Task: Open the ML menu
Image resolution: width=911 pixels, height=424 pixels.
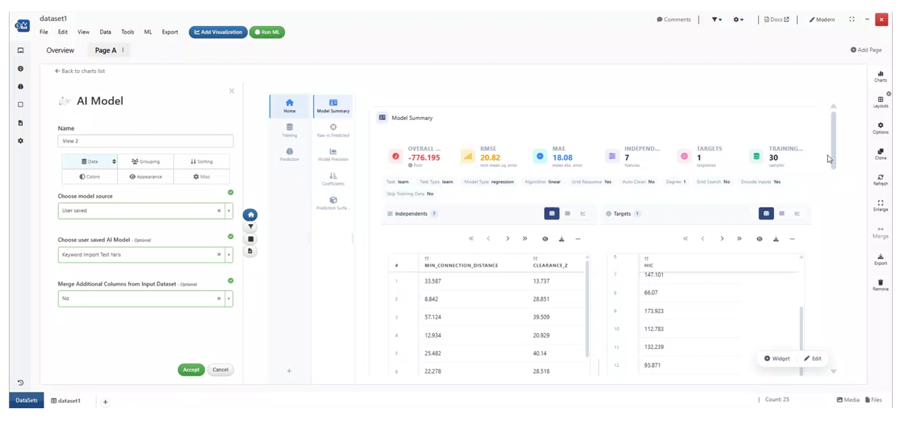Action: pyautogui.click(x=148, y=32)
